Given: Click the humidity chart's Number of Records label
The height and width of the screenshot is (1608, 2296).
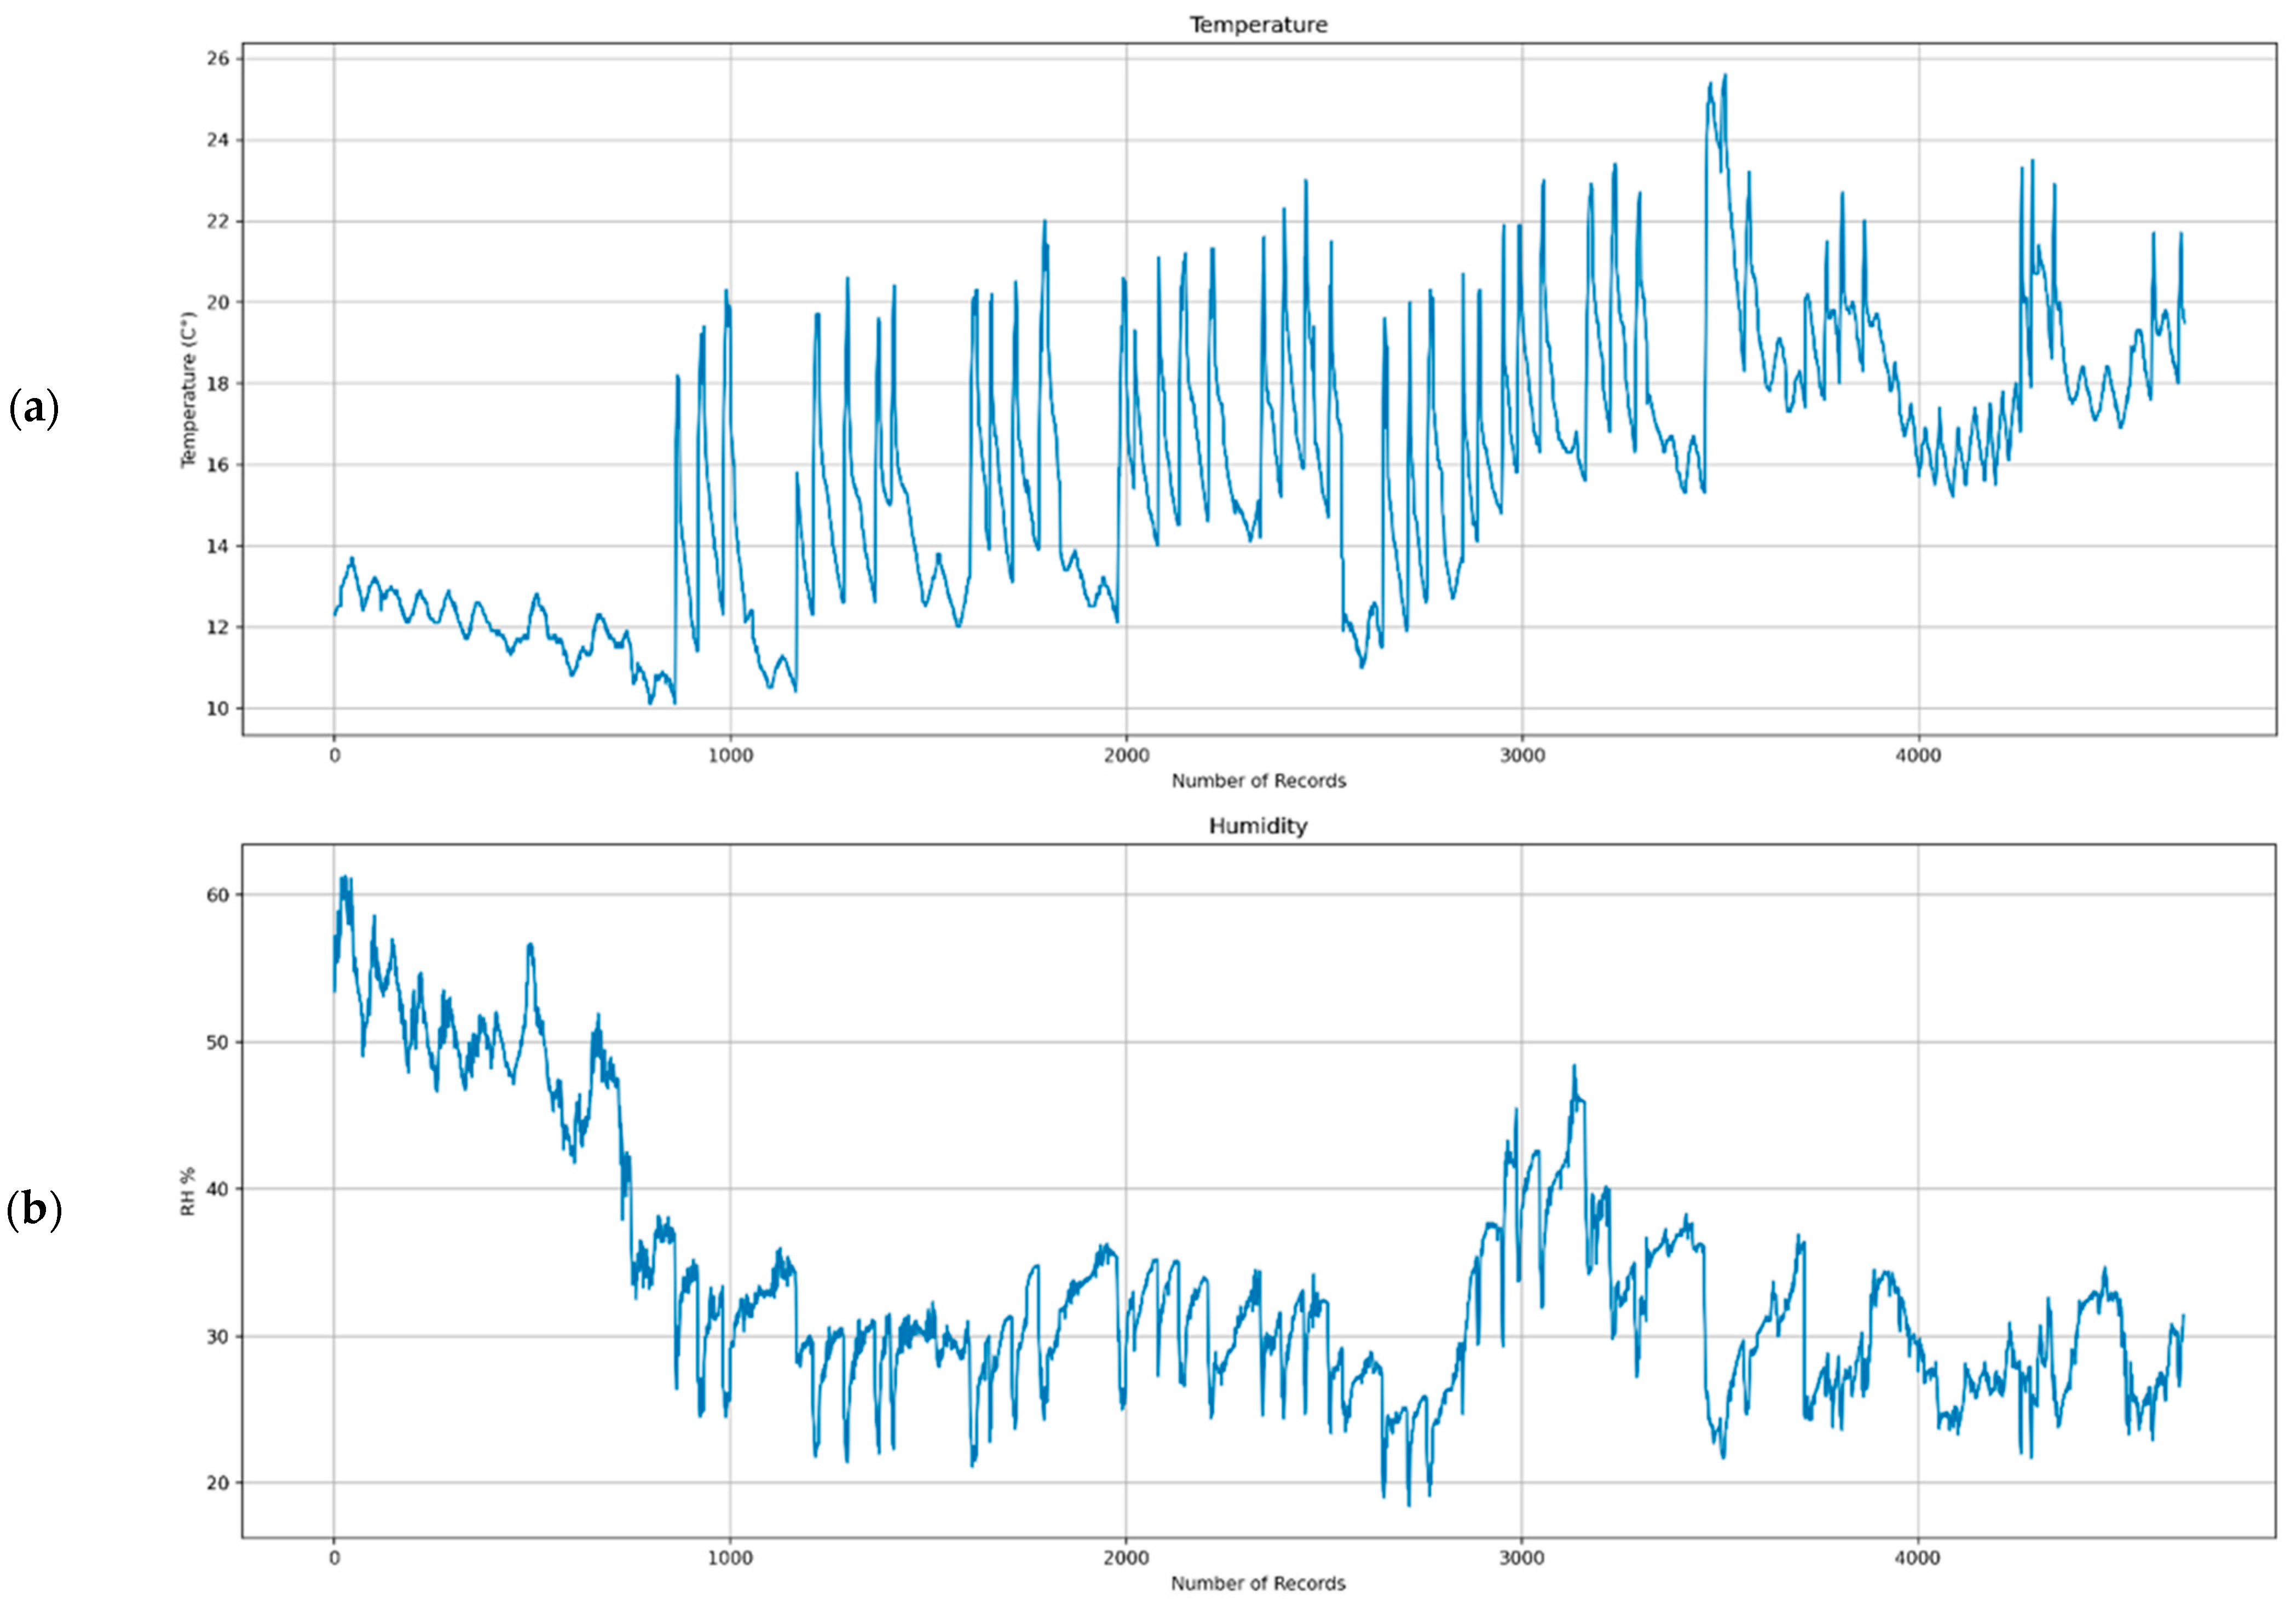Looking at the screenshot, I should (x=1258, y=1583).
